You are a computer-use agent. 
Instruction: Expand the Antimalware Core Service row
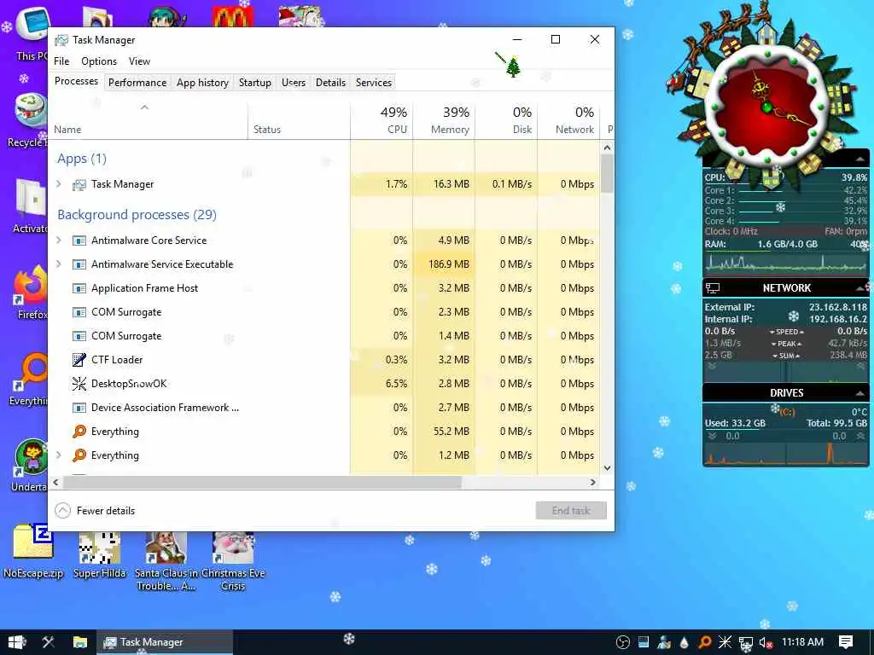tap(59, 240)
